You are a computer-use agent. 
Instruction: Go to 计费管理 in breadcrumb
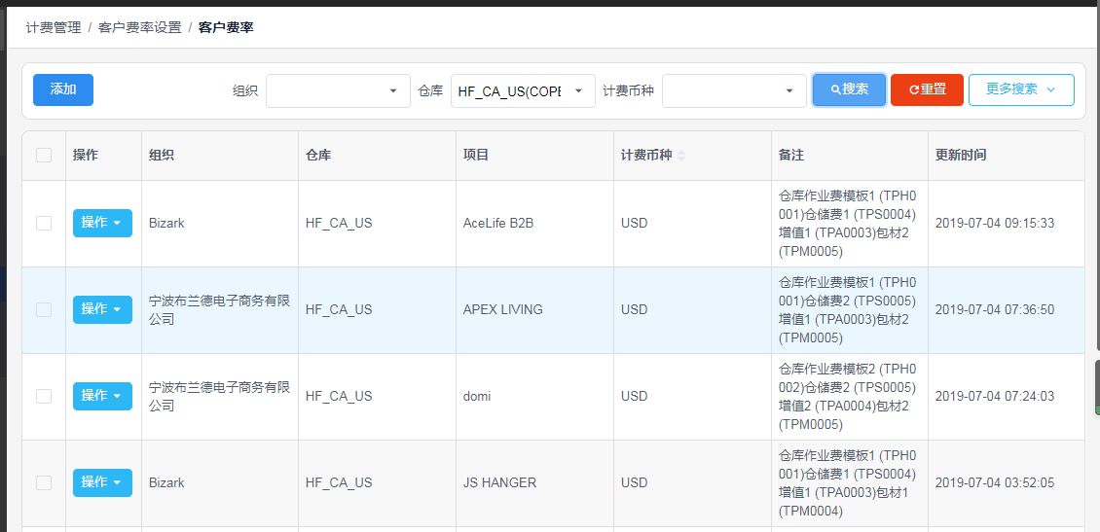(54, 28)
